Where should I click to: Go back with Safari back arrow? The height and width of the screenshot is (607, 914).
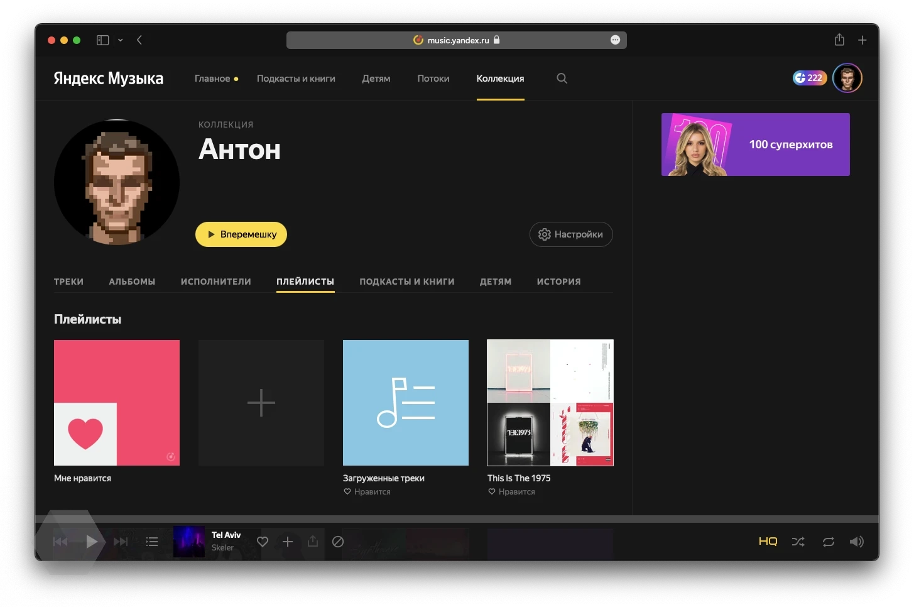(139, 40)
